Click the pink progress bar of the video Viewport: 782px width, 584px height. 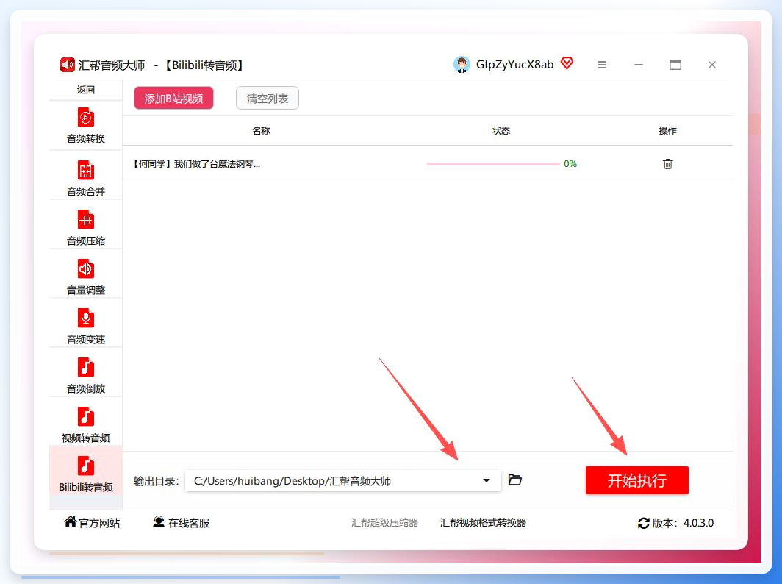coord(492,164)
